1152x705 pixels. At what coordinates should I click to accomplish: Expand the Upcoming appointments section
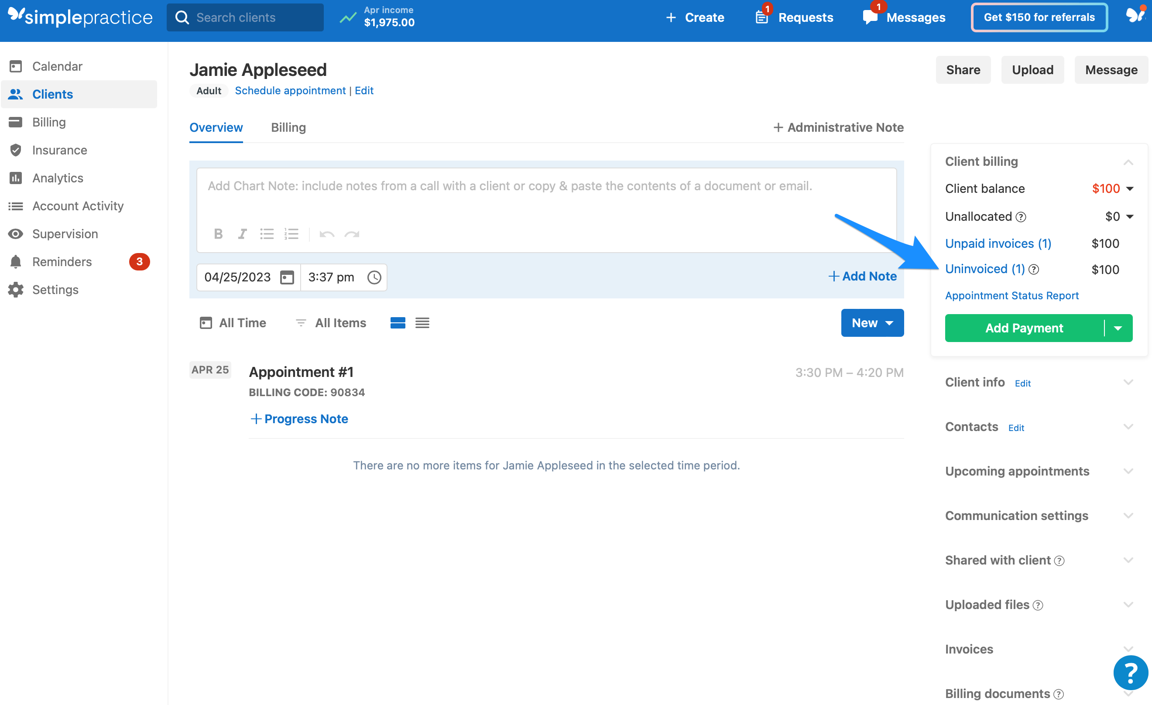[1128, 471]
